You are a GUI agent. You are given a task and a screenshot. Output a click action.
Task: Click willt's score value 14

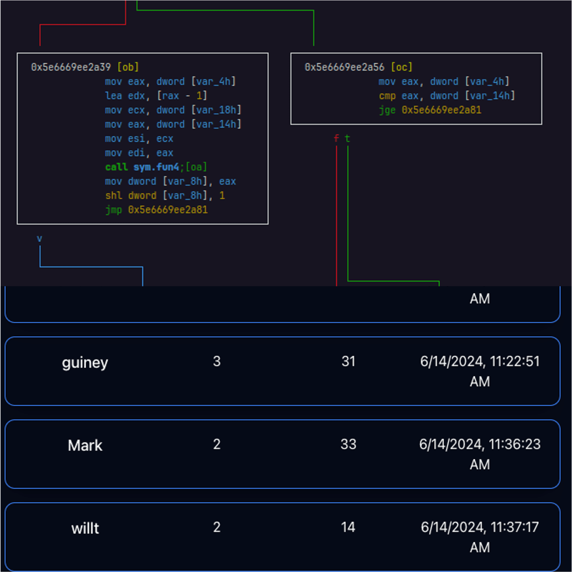[x=348, y=527]
